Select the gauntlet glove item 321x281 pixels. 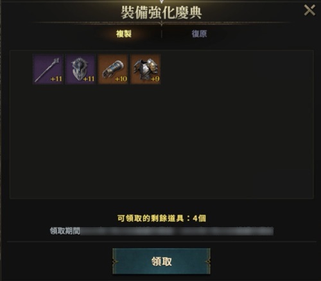113,69
